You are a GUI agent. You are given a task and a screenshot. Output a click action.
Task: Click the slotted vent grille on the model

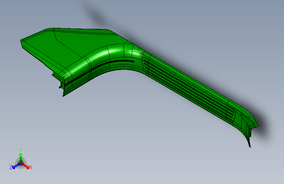tap(188, 90)
